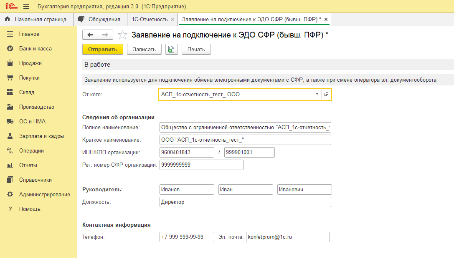The height and width of the screenshot is (258, 454).
Task: Edit the Эл. почта field
Action: click(x=288, y=237)
